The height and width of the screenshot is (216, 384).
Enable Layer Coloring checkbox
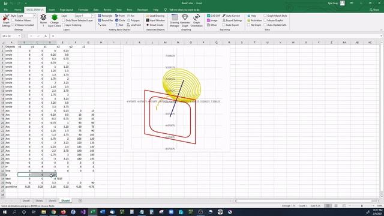pos(64,25)
